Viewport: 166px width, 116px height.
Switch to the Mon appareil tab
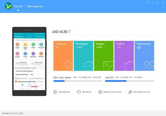tap(35, 6)
